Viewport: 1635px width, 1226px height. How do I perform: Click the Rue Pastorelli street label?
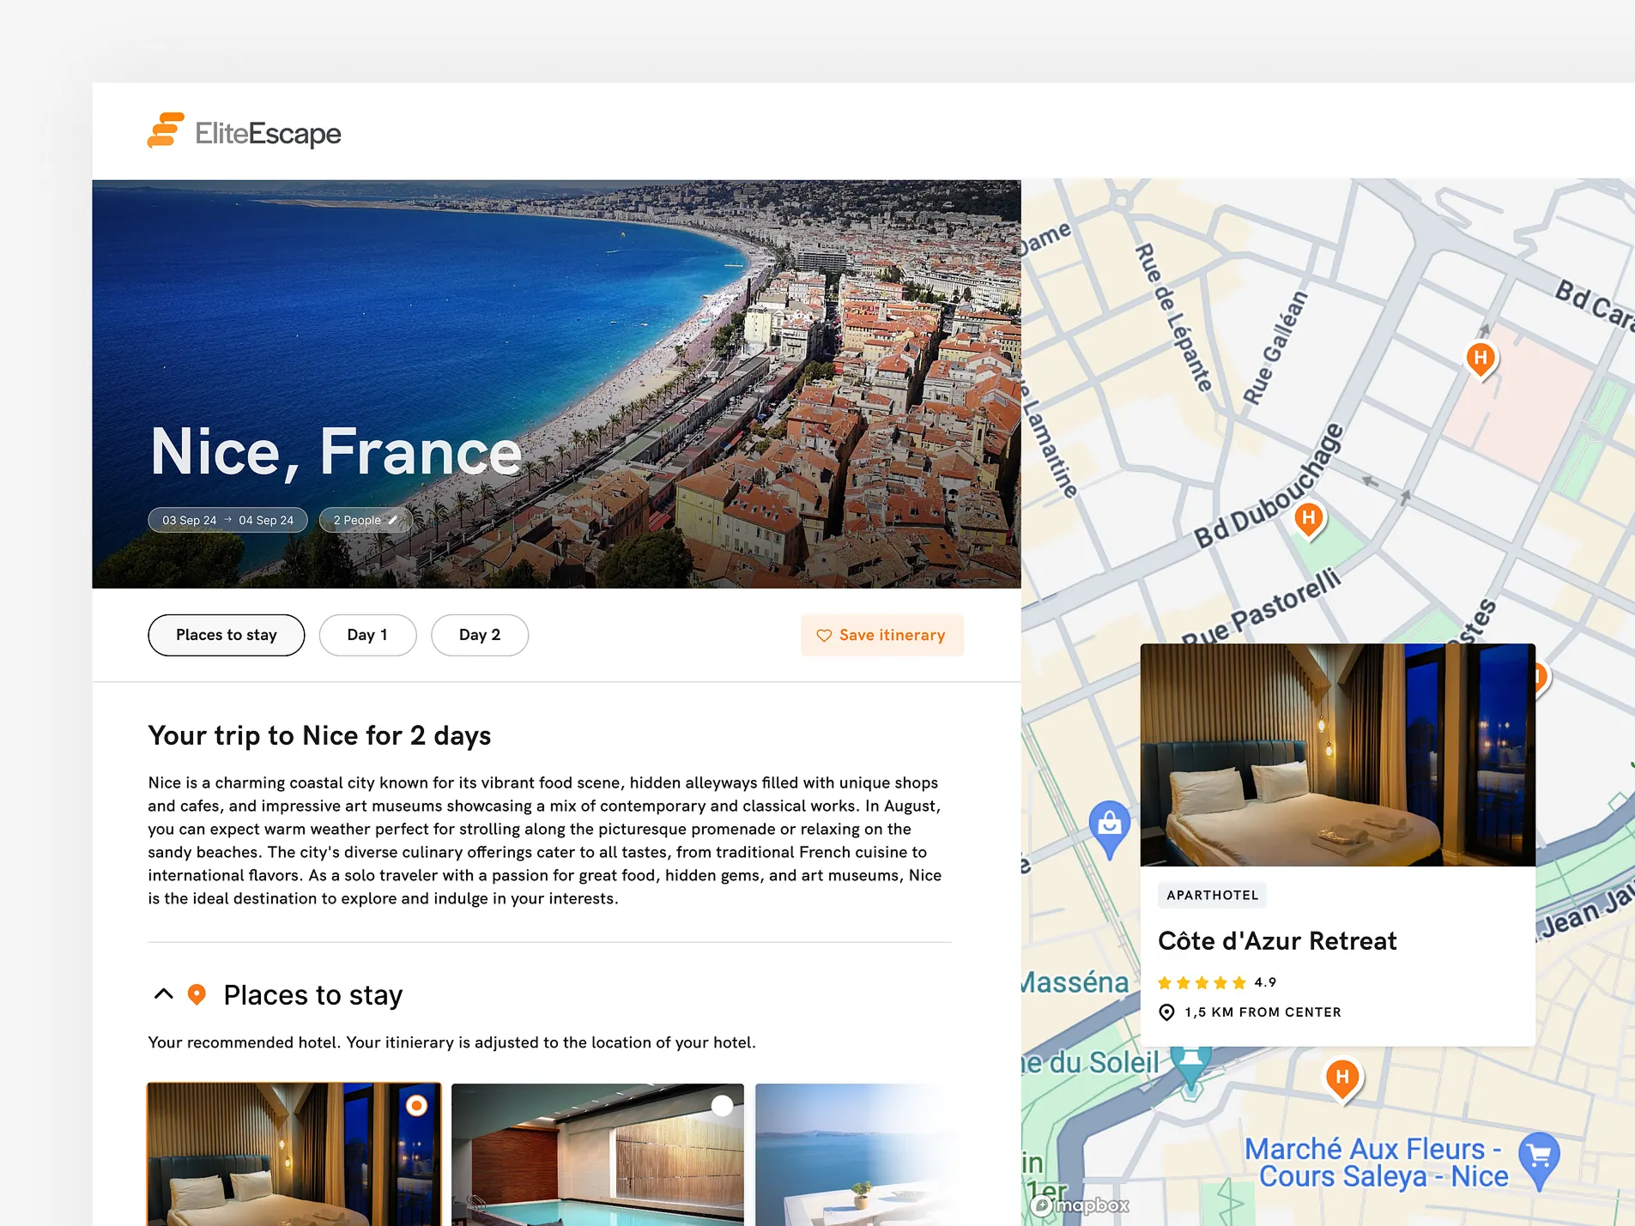(x=1261, y=607)
